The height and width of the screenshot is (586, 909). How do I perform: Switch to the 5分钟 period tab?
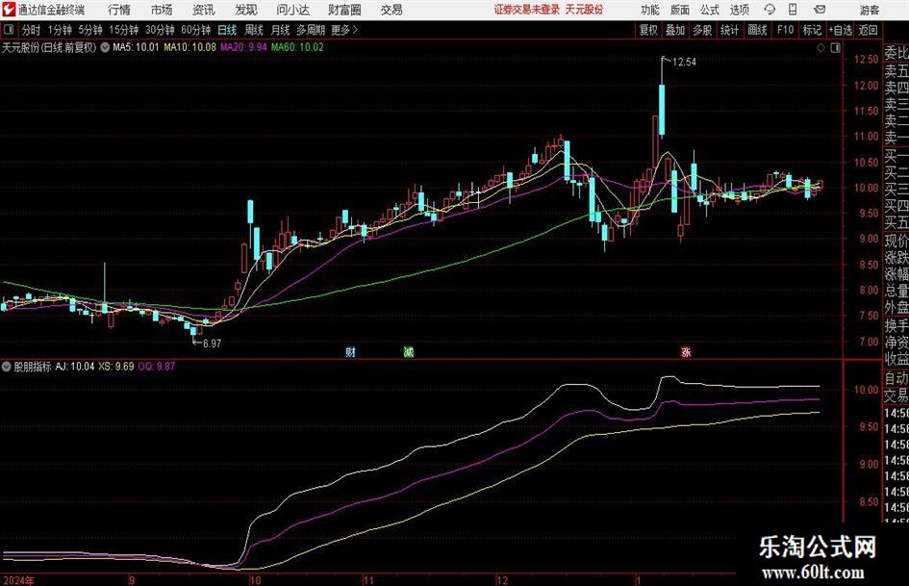coord(90,30)
